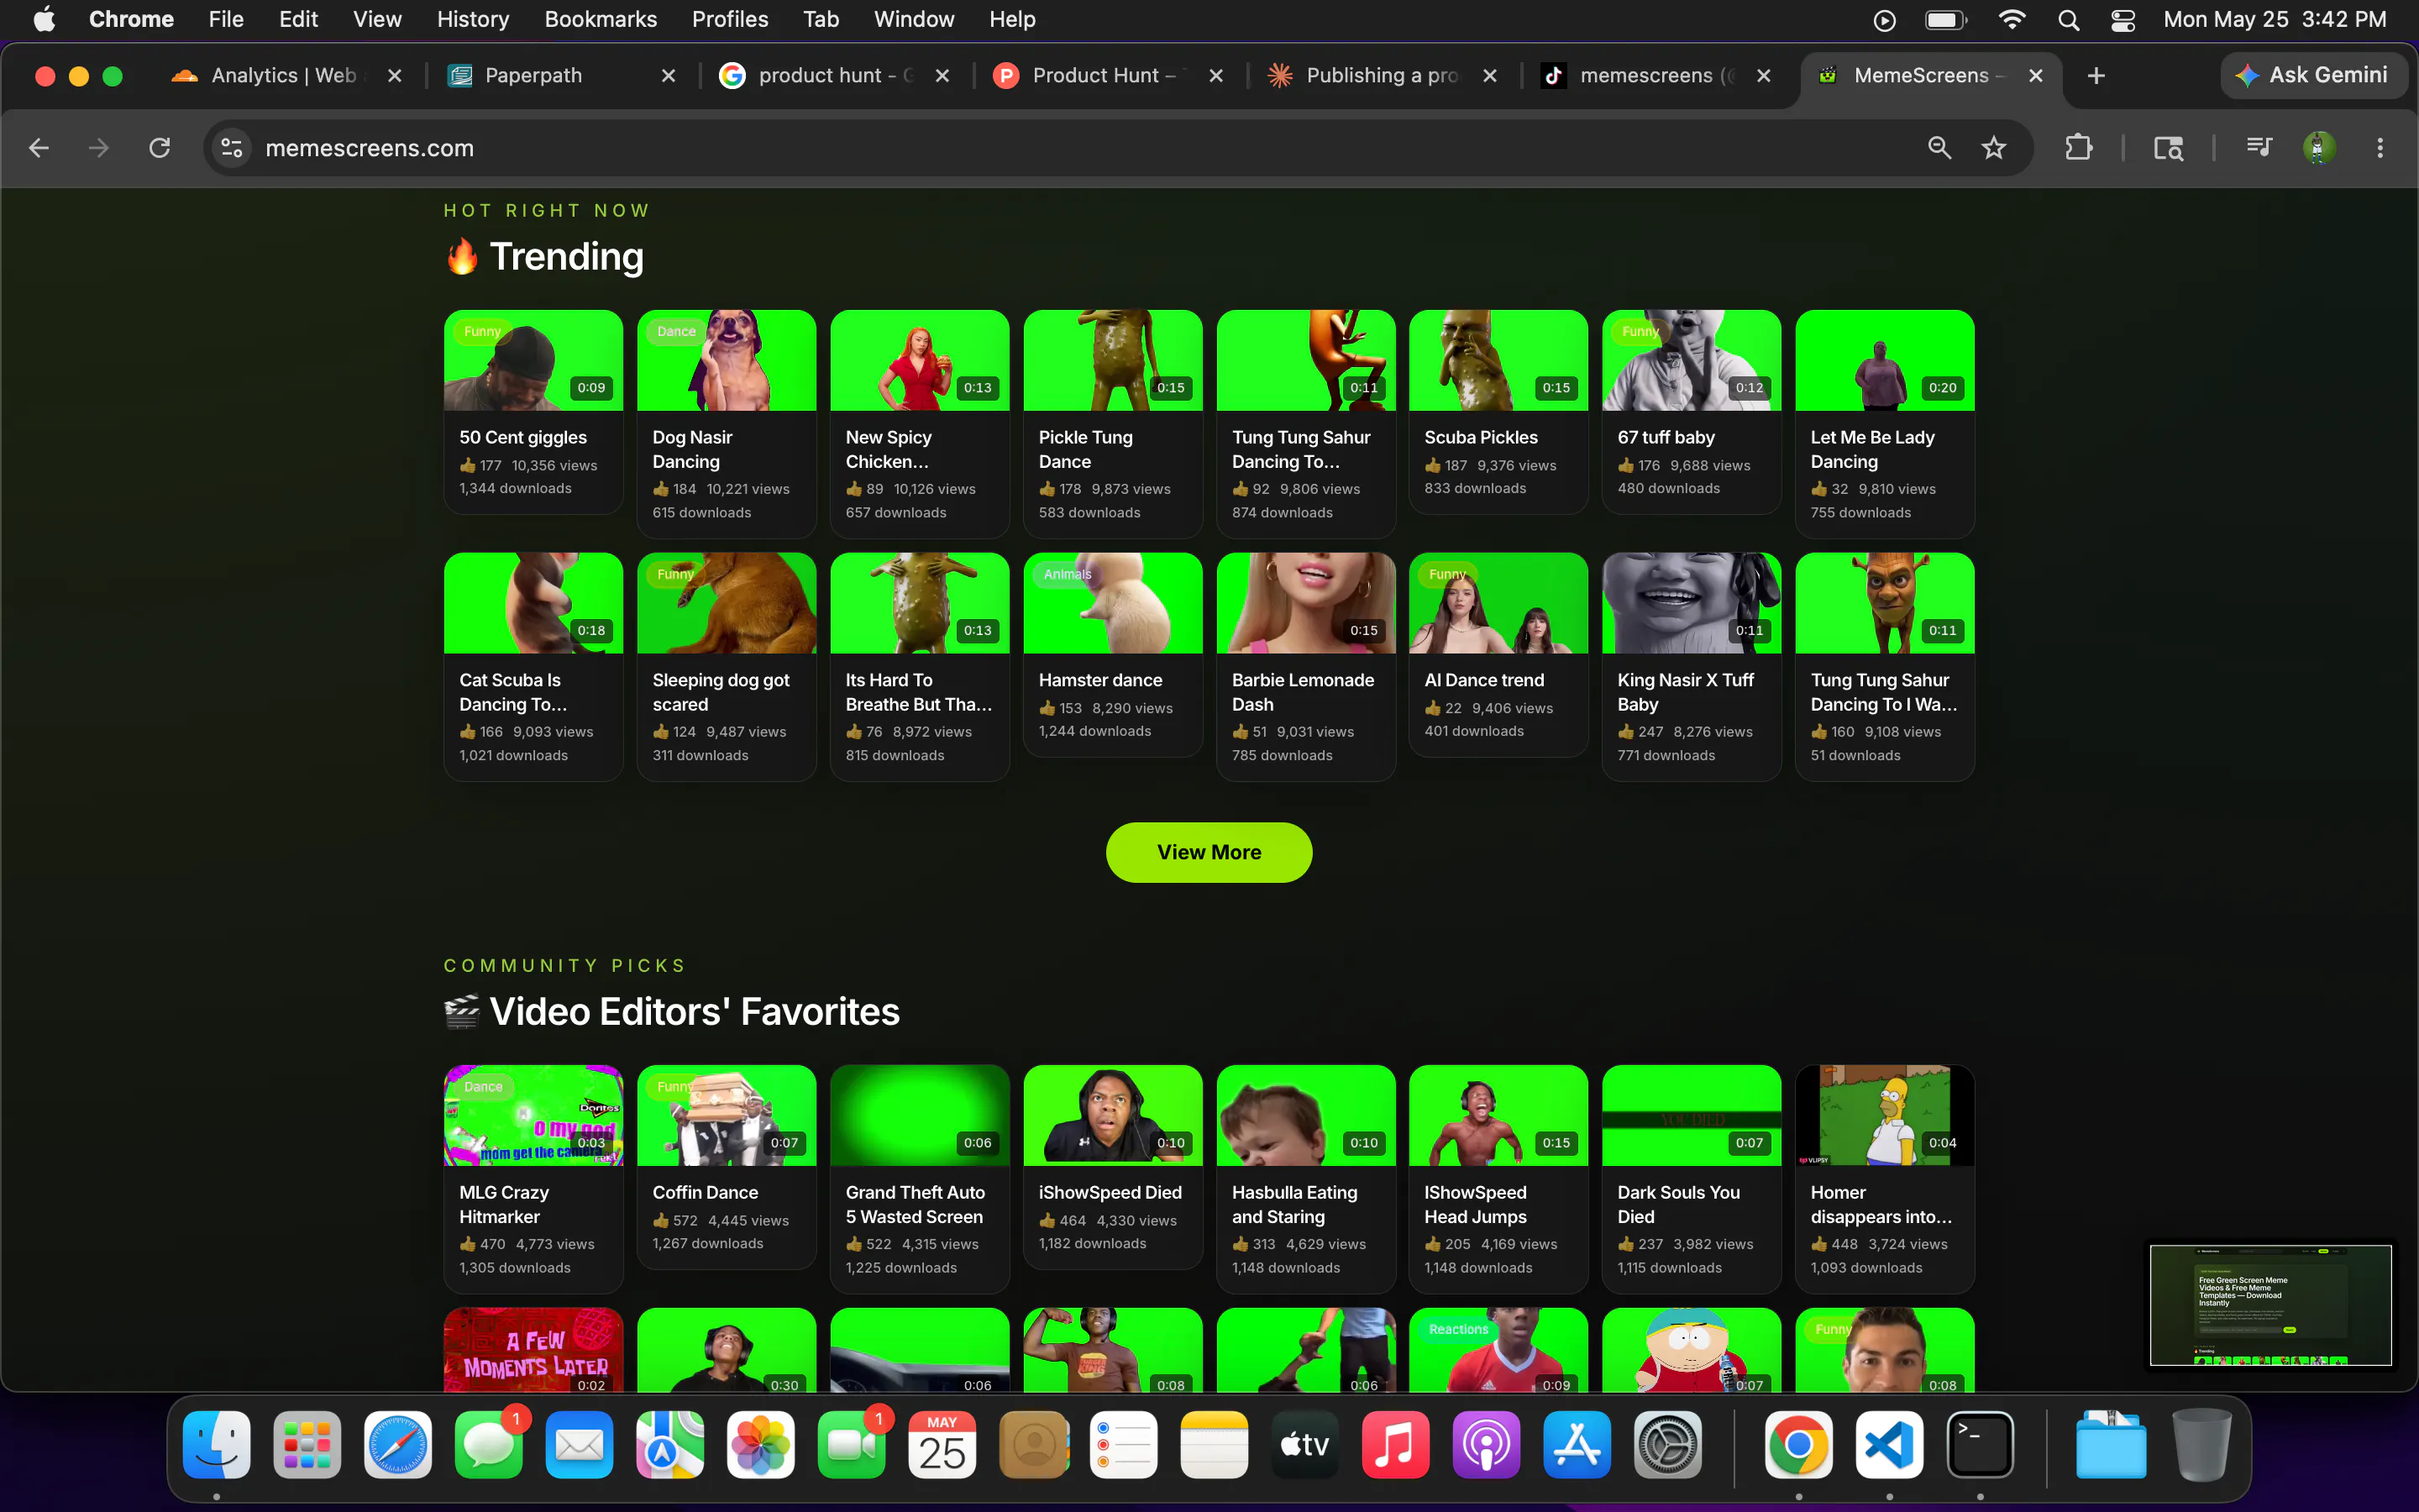Click the Dance tag on MLG Crazy Hitmarker
Image resolution: width=2419 pixels, height=1512 pixels.
(483, 1087)
